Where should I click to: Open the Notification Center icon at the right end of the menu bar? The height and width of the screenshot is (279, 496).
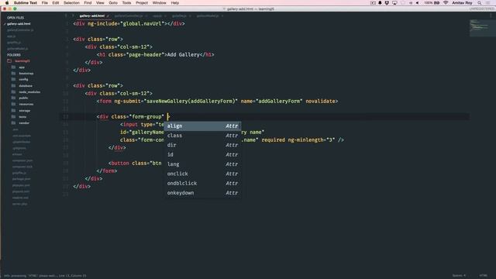[x=487, y=3]
